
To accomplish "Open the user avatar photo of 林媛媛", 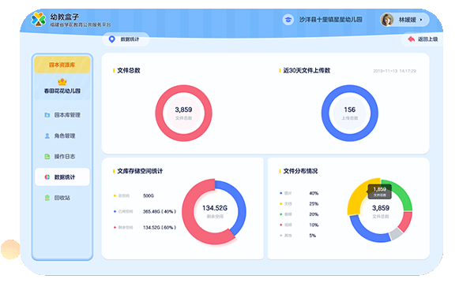I will tap(387, 20).
